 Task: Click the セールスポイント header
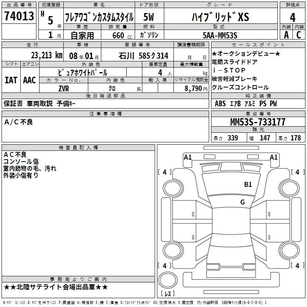(x=258, y=45)
